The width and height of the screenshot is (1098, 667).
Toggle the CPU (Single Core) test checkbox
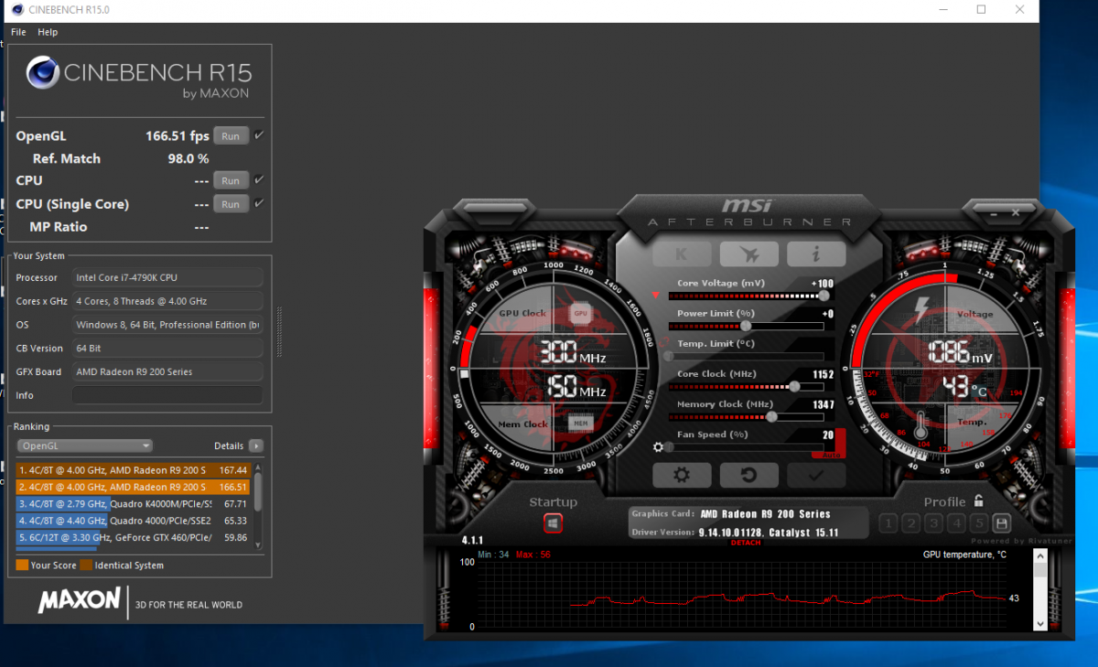(x=259, y=203)
